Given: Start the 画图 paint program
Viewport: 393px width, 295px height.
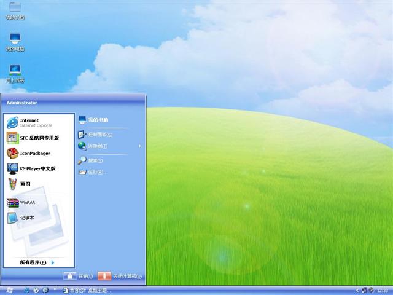Looking at the screenshot, I should [x=19, y=184].
